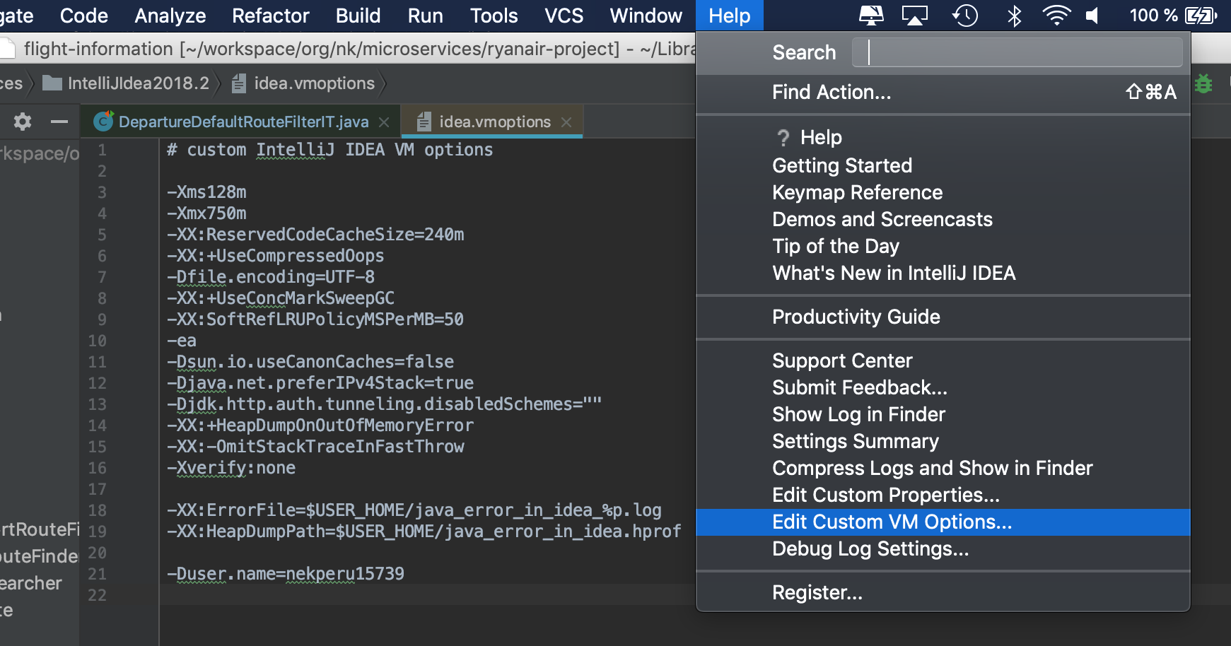Click the -XX:SoftRefLRUPolicyMSPerMB=50 line

(x=315, y=319)
